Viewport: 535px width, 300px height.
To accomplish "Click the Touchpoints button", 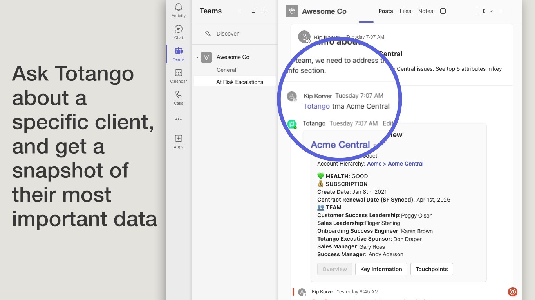I will click(x=432, y=269).
